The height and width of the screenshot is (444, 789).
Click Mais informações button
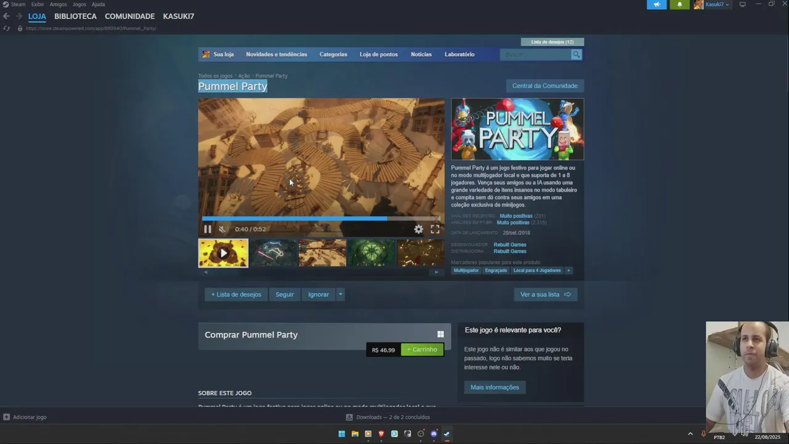(x=494, y=387)
